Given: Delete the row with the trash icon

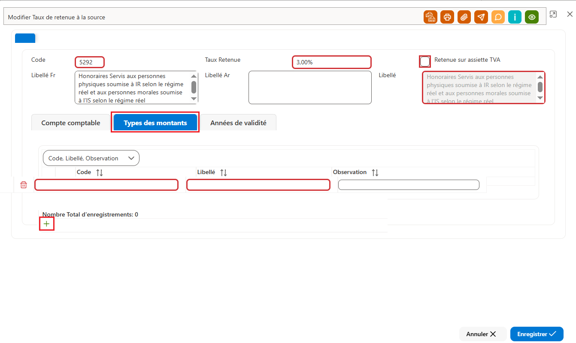Looking at the screenshot, I should point(24,185).
